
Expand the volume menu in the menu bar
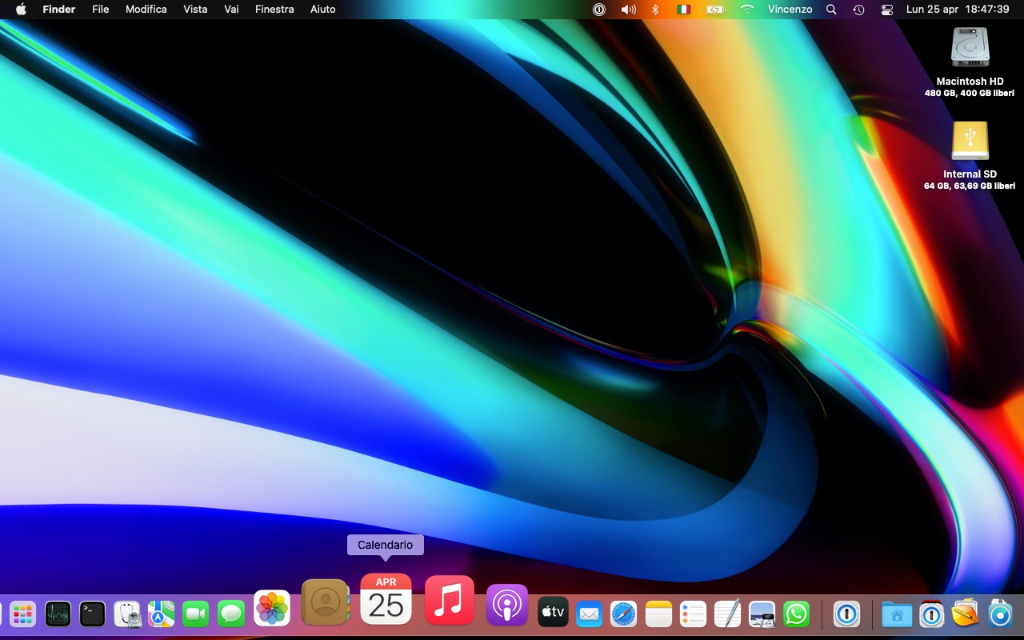(628, 10)
